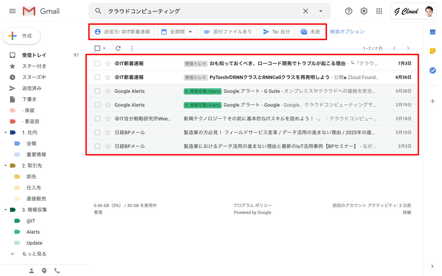442x276 pixels.
Task: Check the PyTorchのRNNクラス email checkbox
Action: tap(97, 77)
